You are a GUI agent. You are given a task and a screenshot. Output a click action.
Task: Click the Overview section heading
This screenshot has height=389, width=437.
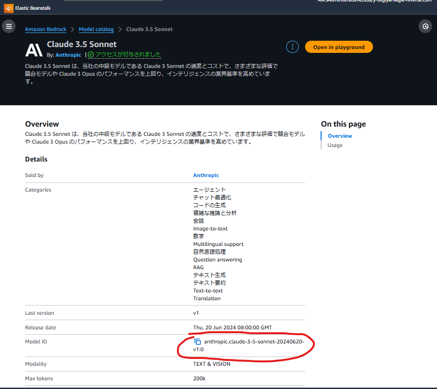(x=42, y=124)
